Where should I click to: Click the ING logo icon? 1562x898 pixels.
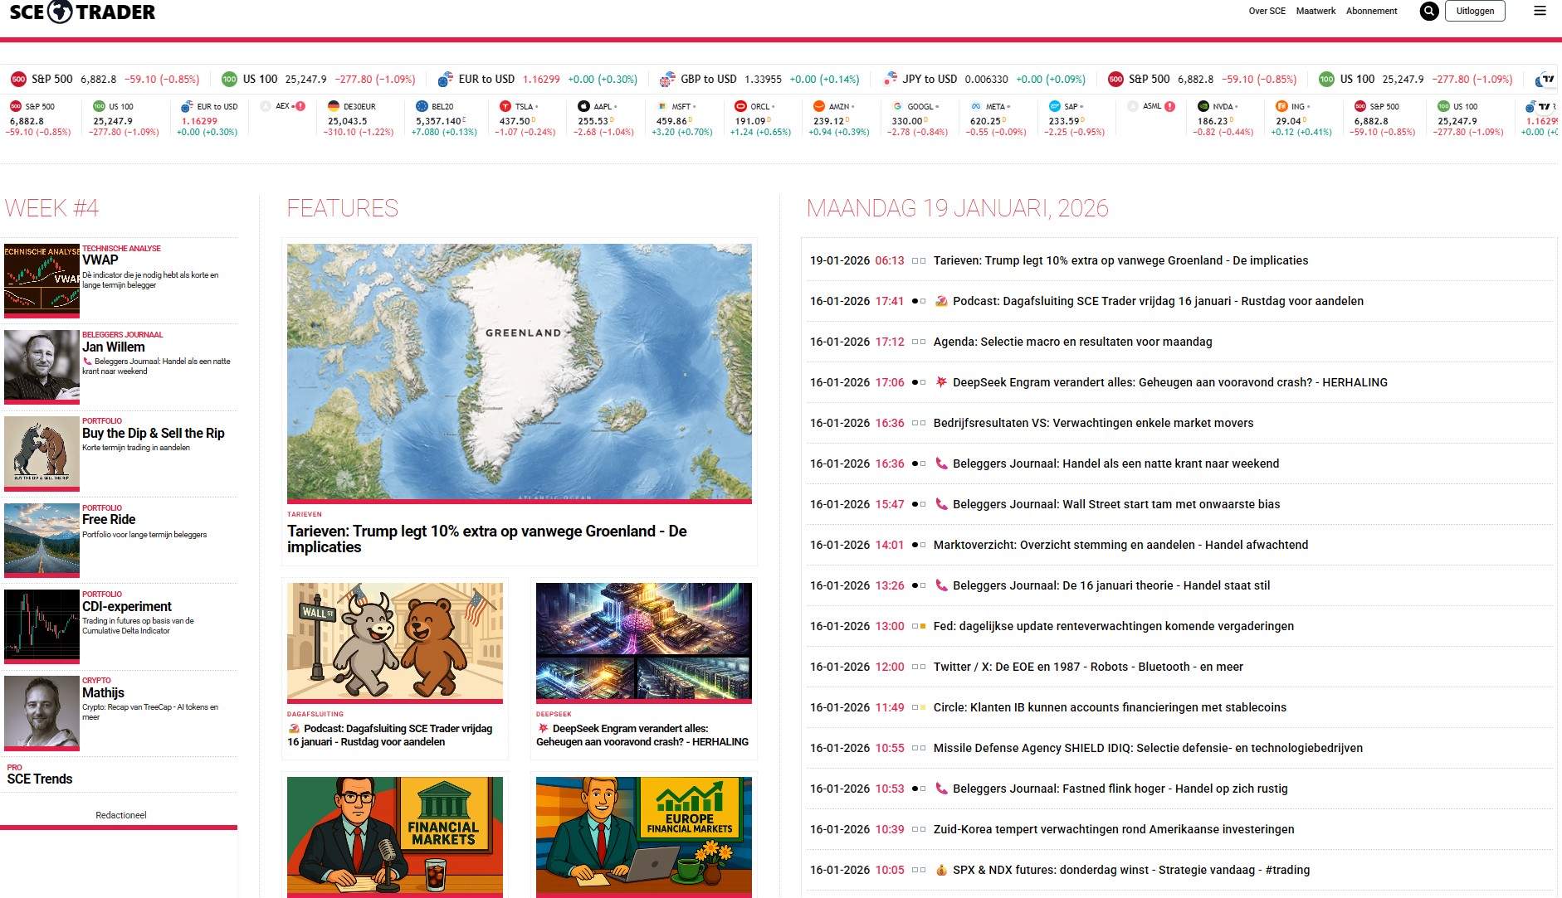click(x=1281, y=106)
